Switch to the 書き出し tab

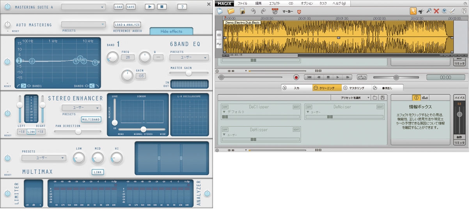pyautogui.click(x=387, y=88)
